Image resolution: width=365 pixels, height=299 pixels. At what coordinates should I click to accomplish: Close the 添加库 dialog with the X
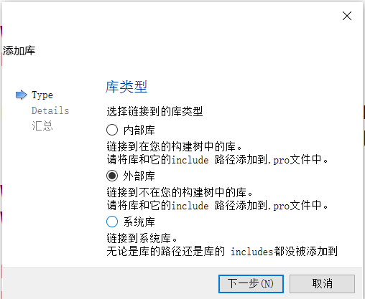point(347,16)
